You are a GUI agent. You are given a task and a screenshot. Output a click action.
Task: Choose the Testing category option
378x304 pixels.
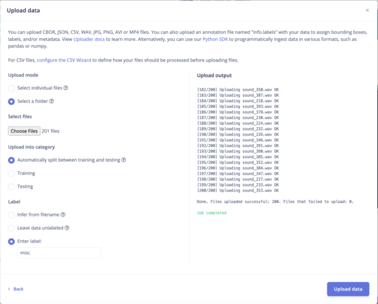12,187
